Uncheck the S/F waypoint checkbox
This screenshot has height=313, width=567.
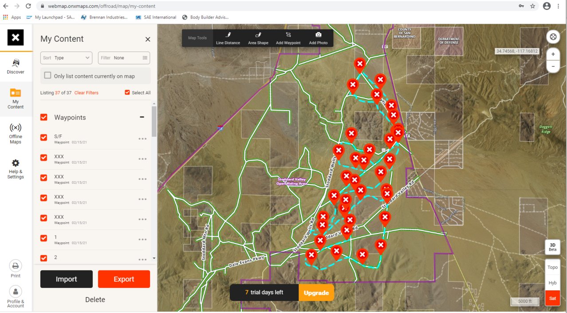pyautogui.click(x=44, y=137)
